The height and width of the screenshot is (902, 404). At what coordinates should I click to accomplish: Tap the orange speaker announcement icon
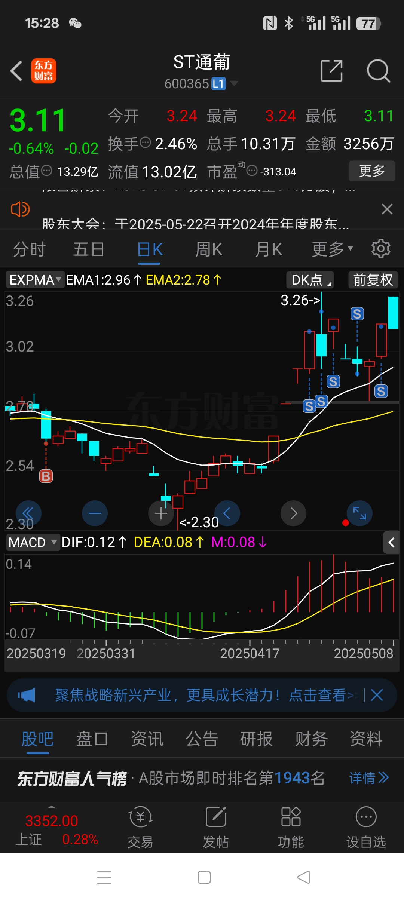coord(20,209)
